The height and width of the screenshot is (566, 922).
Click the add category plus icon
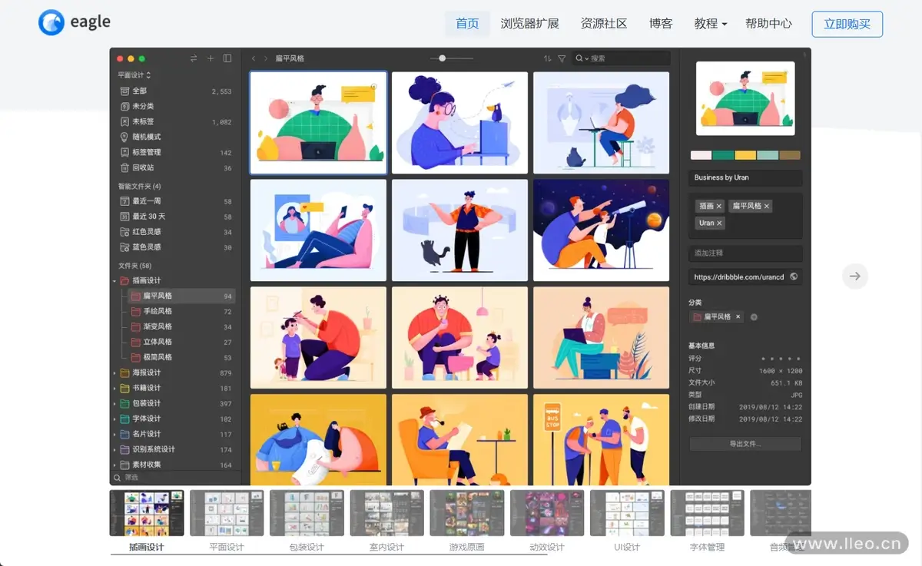(754, 317)
